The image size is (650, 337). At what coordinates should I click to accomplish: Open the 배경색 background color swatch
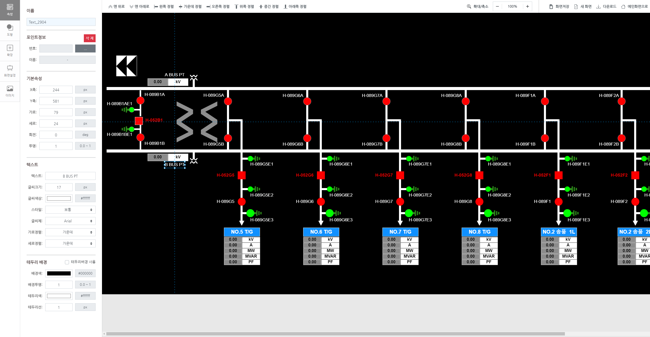pyautogui.click(x=59, y=273)
